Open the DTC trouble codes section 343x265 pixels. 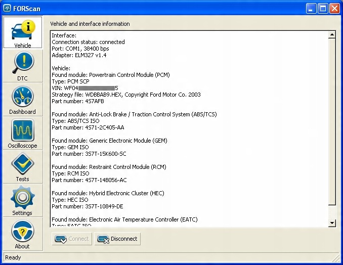pos(23,66)
